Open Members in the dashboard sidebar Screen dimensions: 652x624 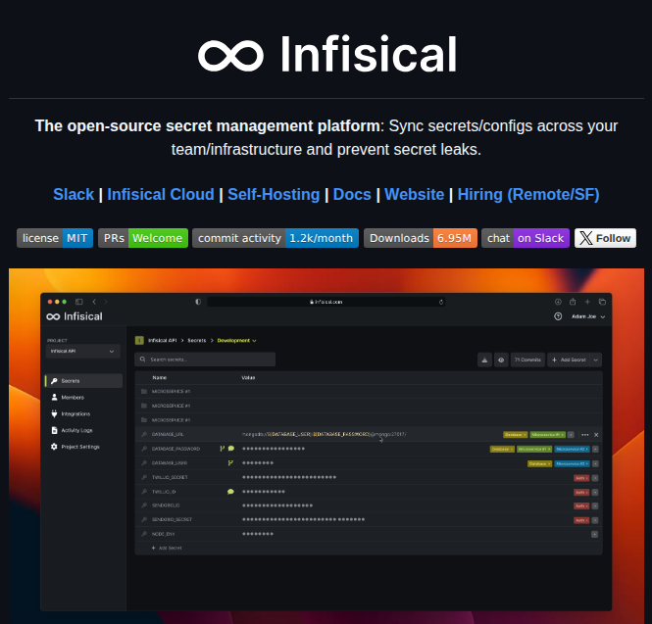click(x=73, y=398)
